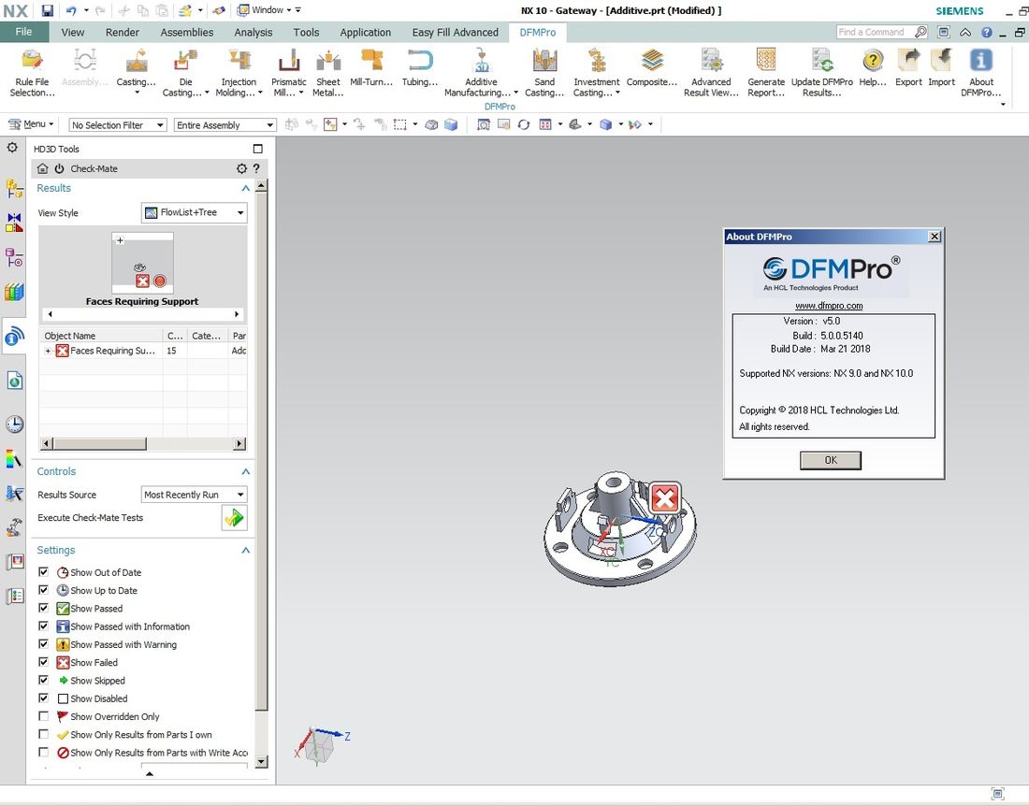Screen dimensions: 1029x806
Task: Toggle Show Passed with Warning checkbox
Action: point(44,644)
